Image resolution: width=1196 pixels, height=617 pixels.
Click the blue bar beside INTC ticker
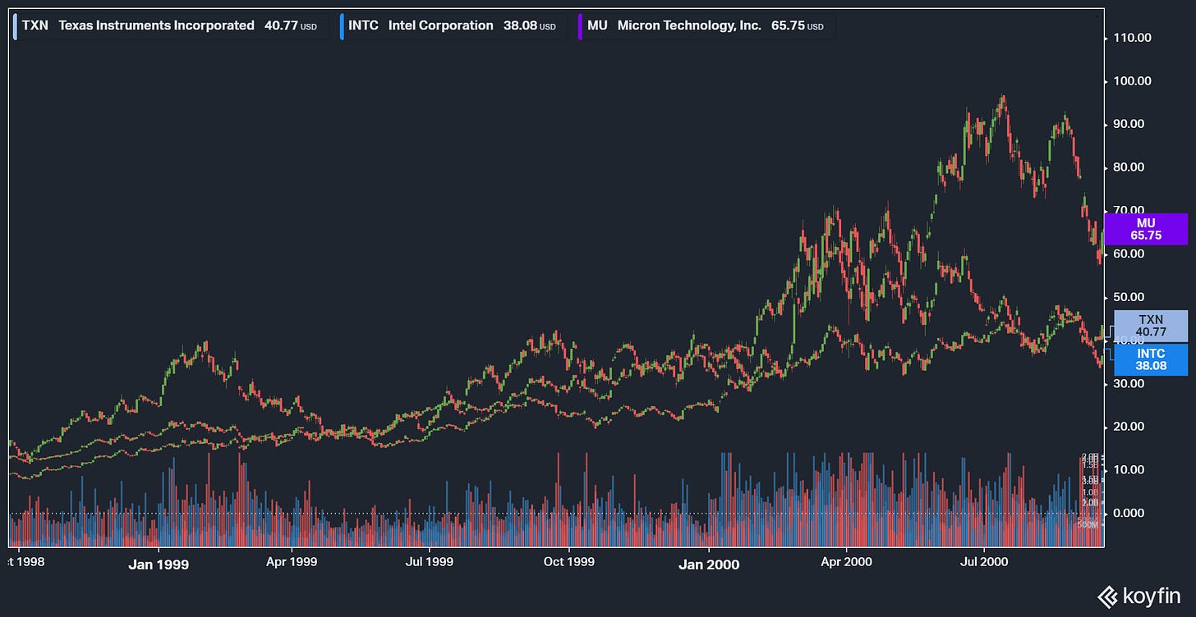pyautogui.click(x=341, y=25)
